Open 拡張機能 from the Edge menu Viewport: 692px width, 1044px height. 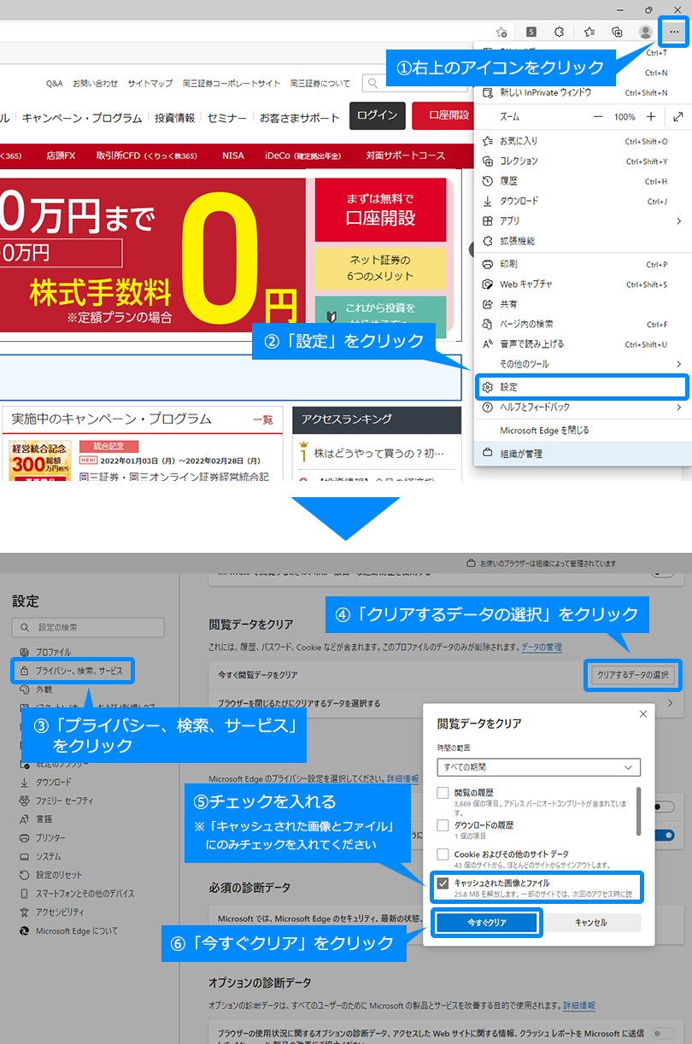(583, 241)
